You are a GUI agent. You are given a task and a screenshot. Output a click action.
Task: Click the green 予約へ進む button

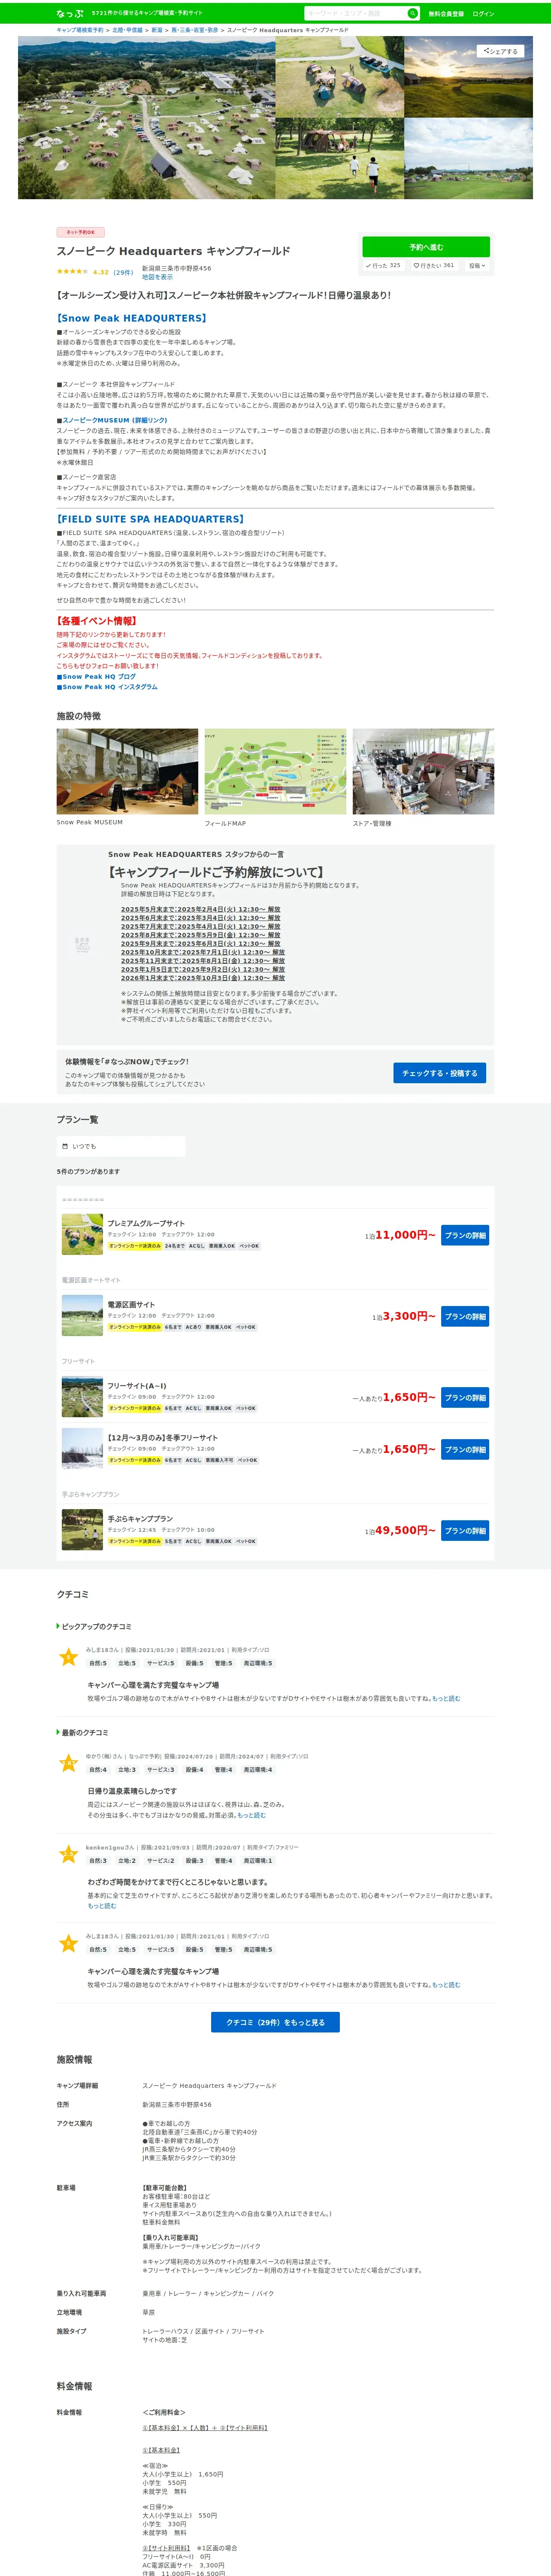click(x=426, y=247)
